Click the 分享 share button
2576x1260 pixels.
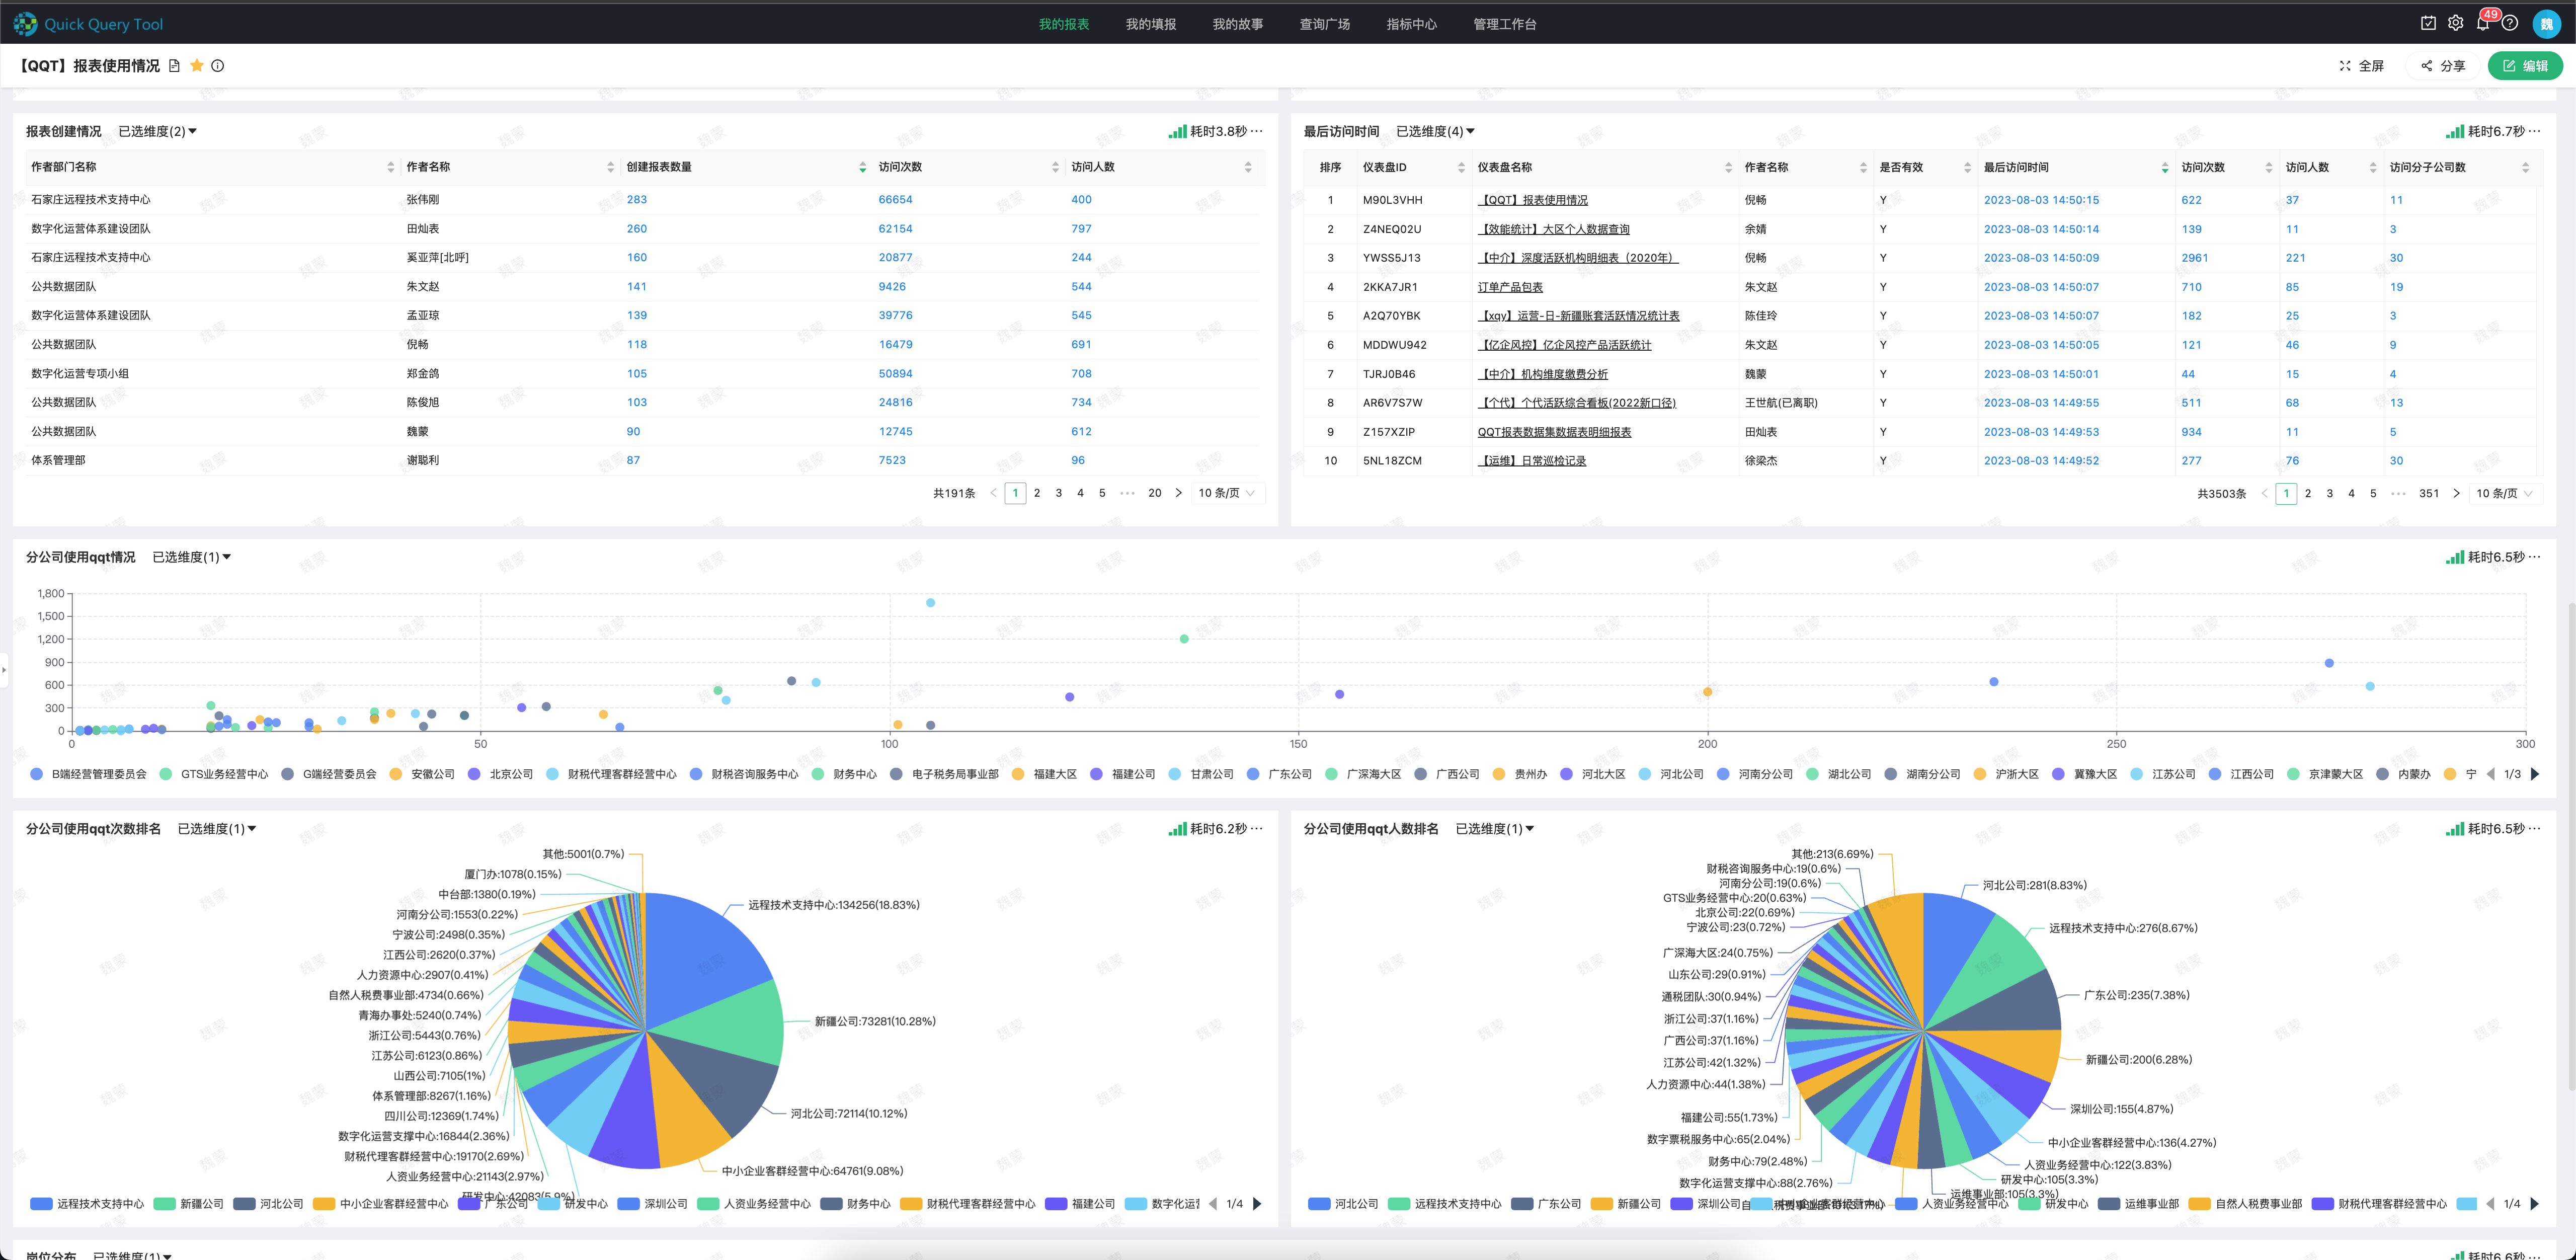[2443, 66]
